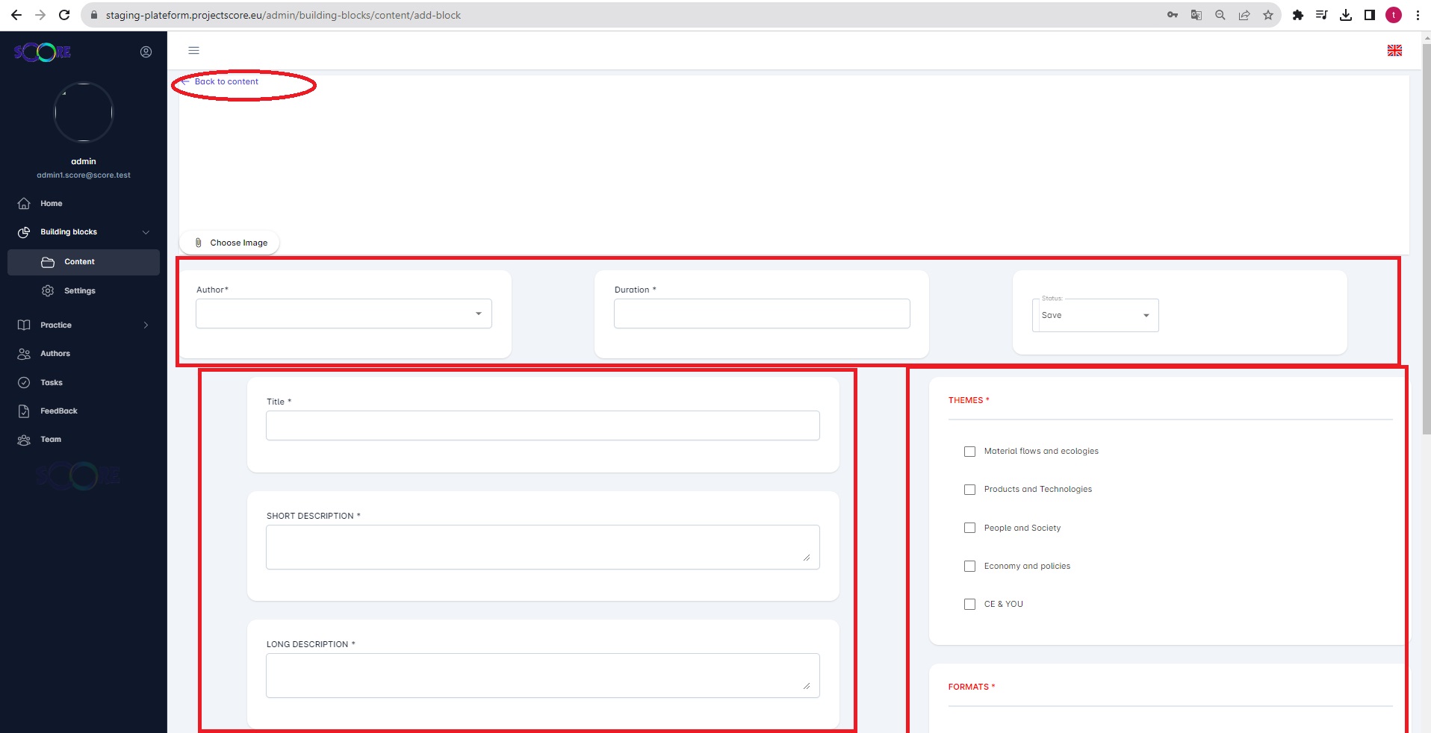
Task: Focus the Title input field
Action: pyautogui.click(x=542, y=425)
